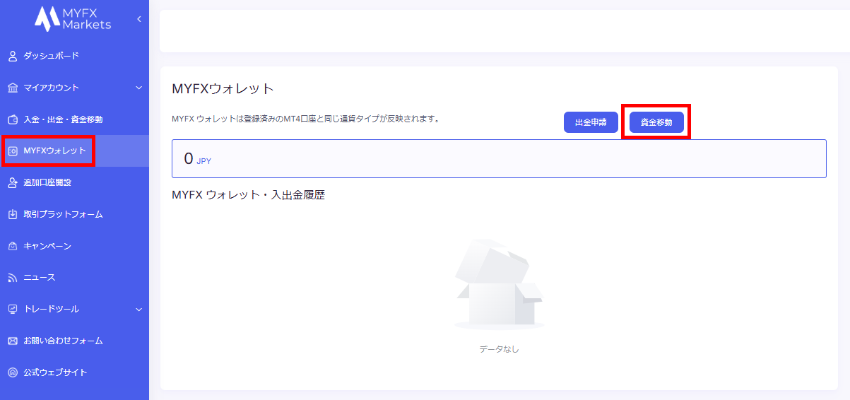Click the ダッシュボード user icon
The image size is (850, 400).
click(13, 56)
